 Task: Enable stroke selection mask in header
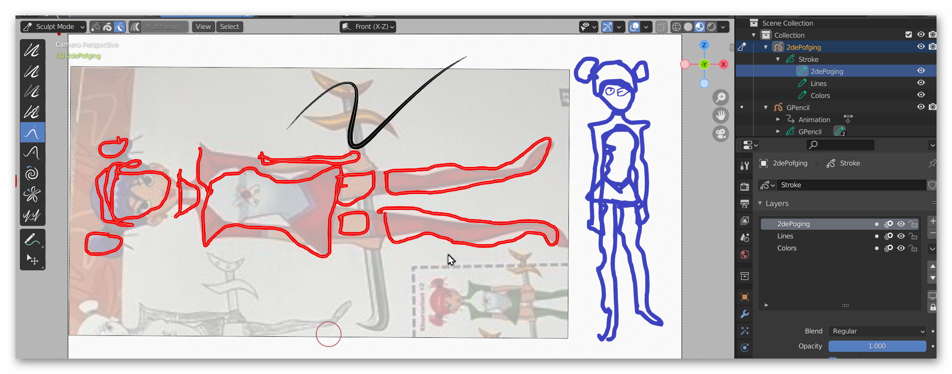click(x=107, y=27)
